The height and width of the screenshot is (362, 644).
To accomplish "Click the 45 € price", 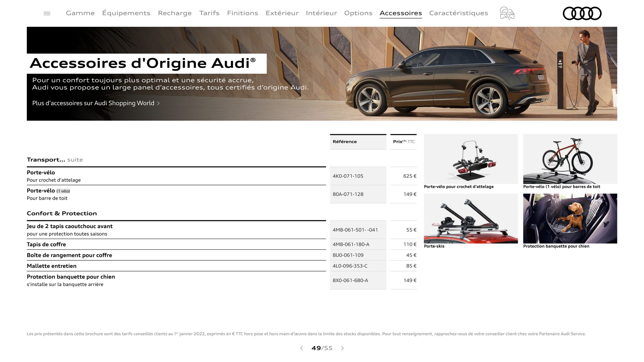I will tap(411, 255).
